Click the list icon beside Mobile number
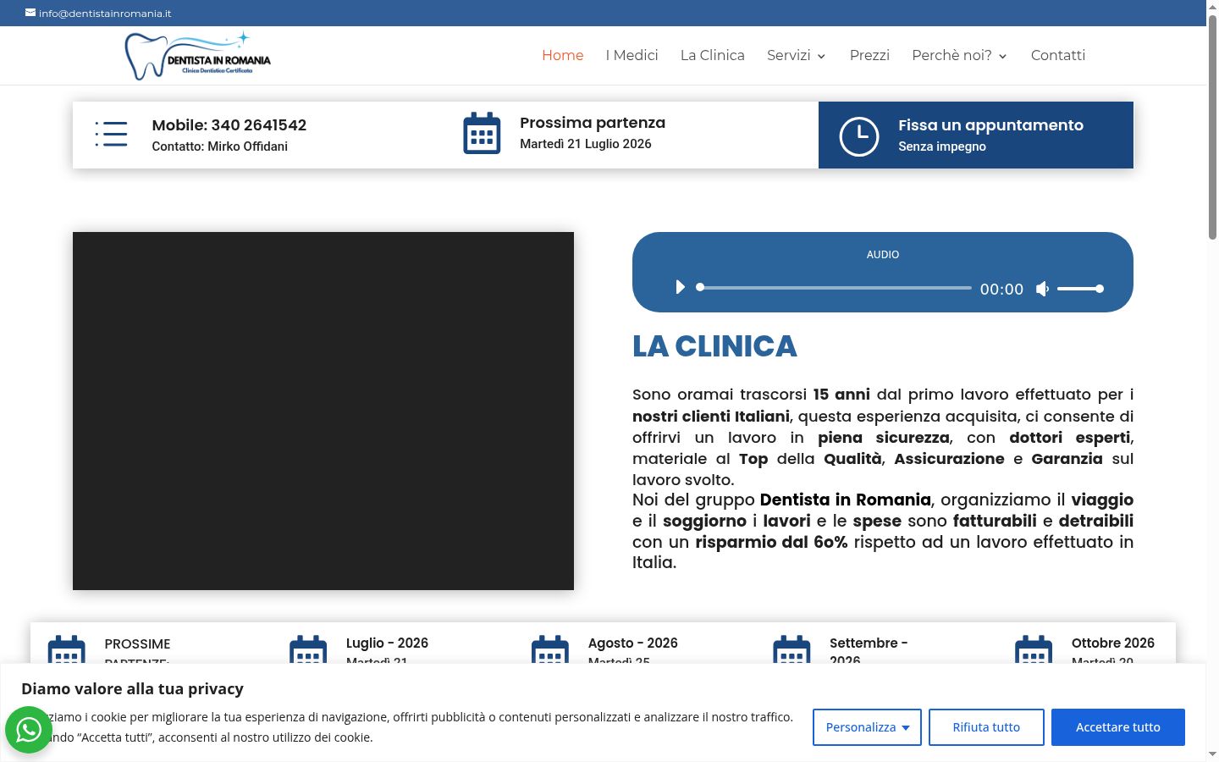 point(111,134)
